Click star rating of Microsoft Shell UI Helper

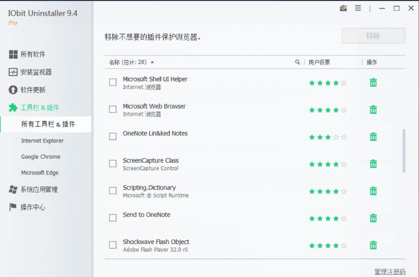(328, 83)
